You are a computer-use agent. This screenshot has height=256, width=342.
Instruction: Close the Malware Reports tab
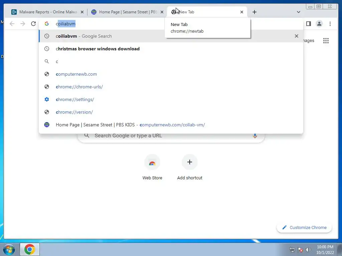click(82, 12)
